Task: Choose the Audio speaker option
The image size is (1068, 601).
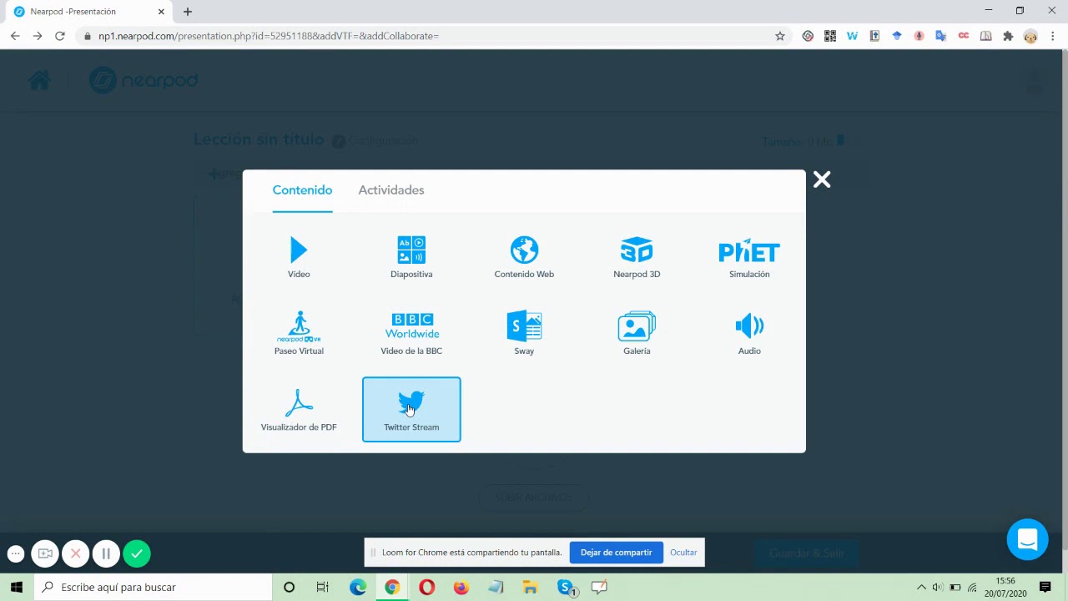Action: tap(749, 333)
